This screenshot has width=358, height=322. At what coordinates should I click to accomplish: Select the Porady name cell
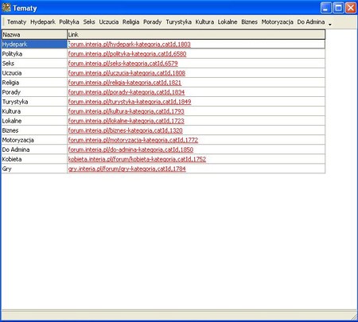[x=34, y=92]
